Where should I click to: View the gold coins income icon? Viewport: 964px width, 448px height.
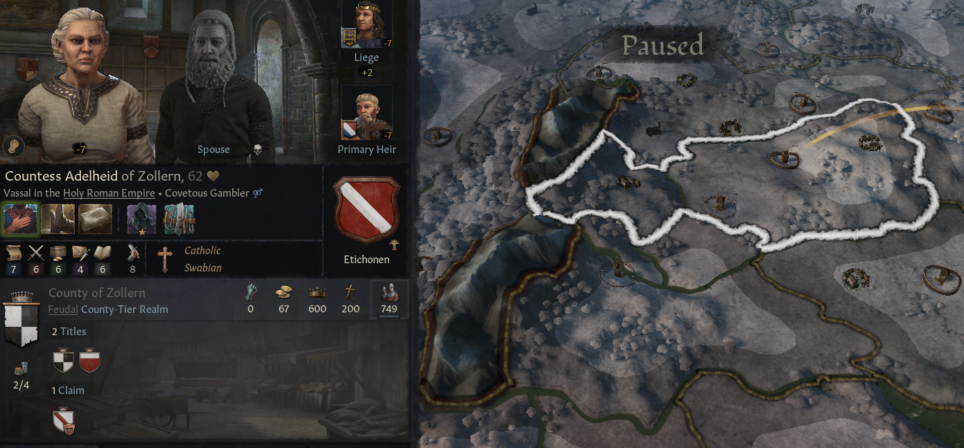[x=284, y=292]
